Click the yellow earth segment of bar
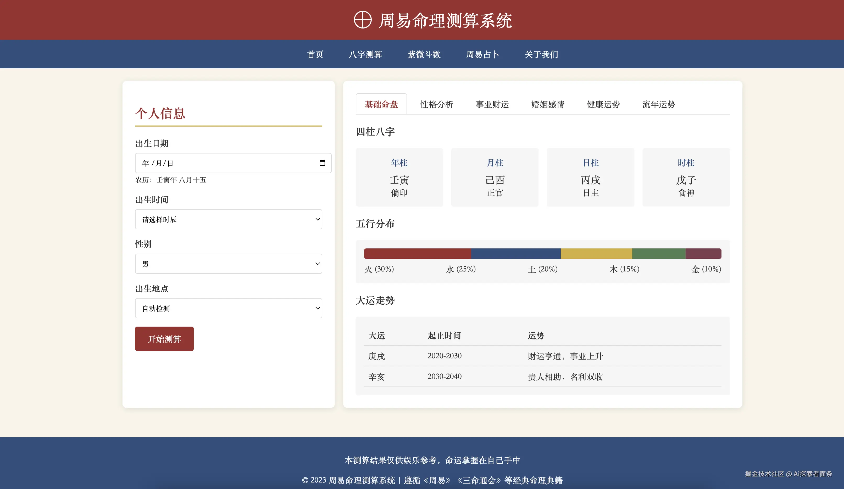Image resolution: width=844 pixels, height=489 pixels. (x=596, y=254)
